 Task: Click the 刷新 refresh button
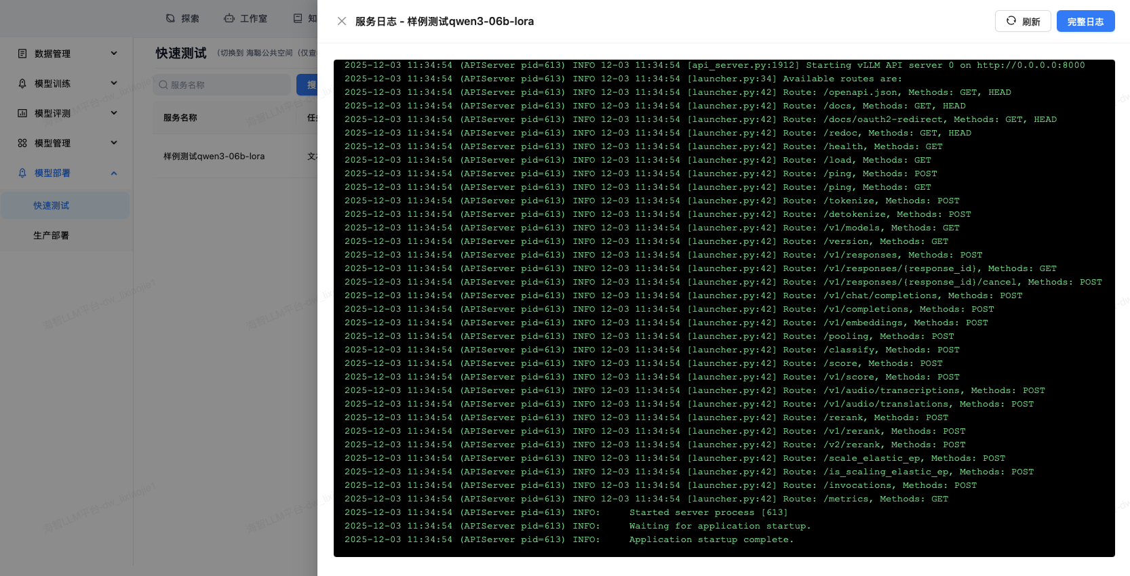point(1022,21)
